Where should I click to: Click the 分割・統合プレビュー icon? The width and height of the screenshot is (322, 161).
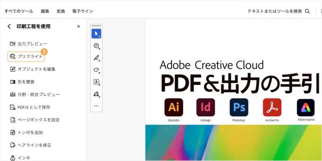(x=13, y=94)
